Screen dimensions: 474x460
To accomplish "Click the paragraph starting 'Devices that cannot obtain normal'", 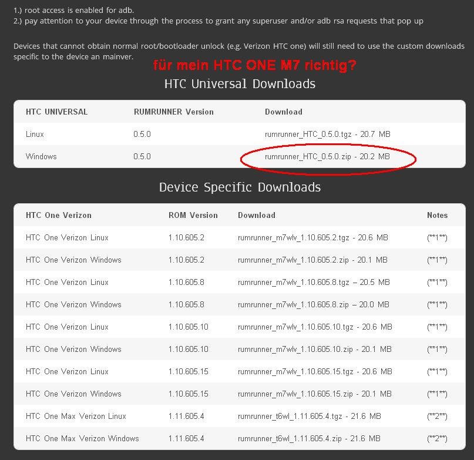I will [239, 52].
